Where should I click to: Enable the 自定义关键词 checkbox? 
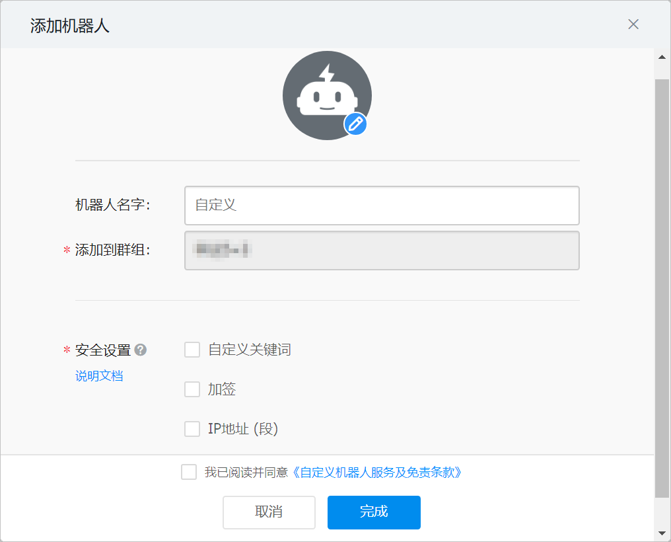(192, 350)
